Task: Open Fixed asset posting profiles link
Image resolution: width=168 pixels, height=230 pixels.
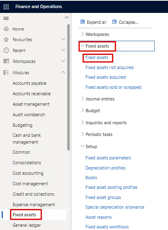Action: [112, 187]
